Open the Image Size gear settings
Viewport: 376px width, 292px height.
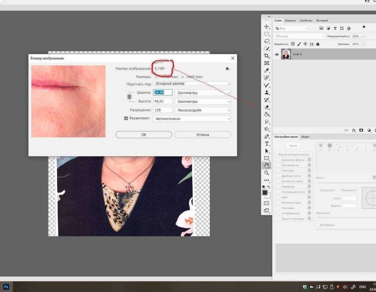227,69
